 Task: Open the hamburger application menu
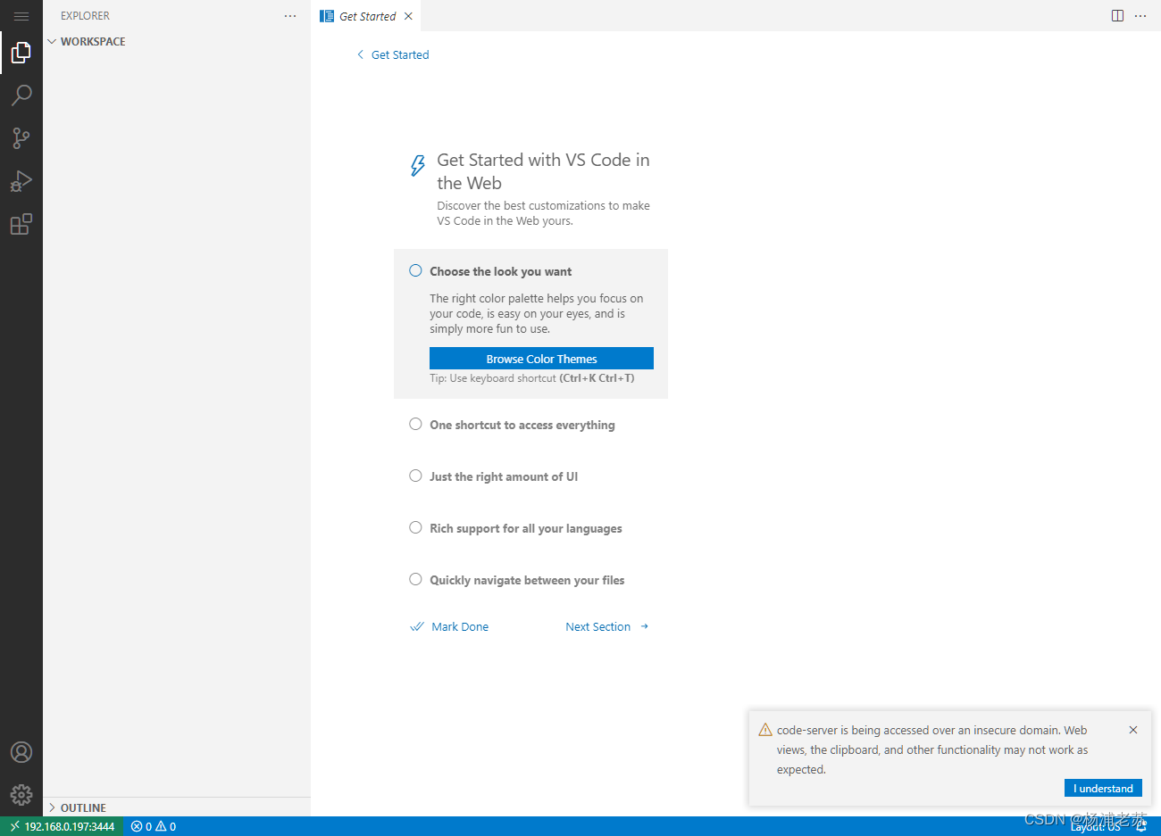(x=21, y=16)
